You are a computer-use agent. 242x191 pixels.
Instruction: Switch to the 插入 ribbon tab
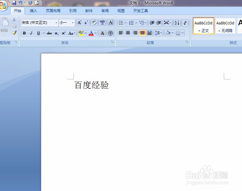[33, 11]
